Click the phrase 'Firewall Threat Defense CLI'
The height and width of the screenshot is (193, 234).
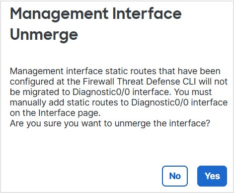coord(140,82)
